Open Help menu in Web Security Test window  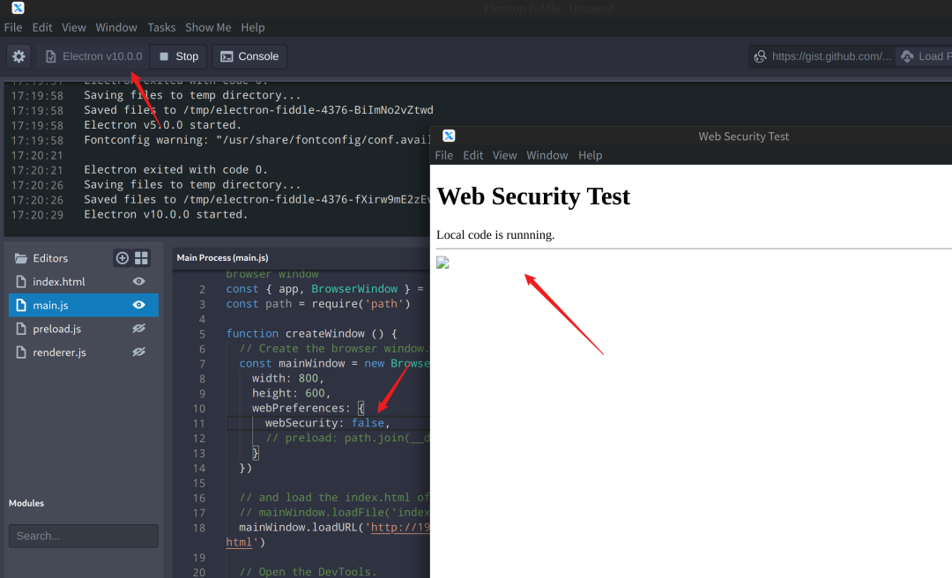590,155
